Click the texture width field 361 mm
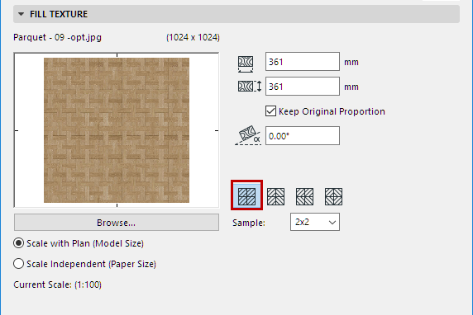Screen dimensions: 473x315 point(303,62)
